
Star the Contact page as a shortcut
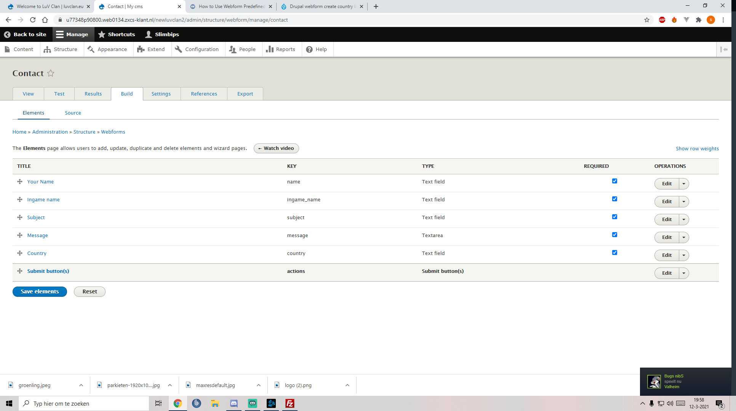tap(51, 73)
